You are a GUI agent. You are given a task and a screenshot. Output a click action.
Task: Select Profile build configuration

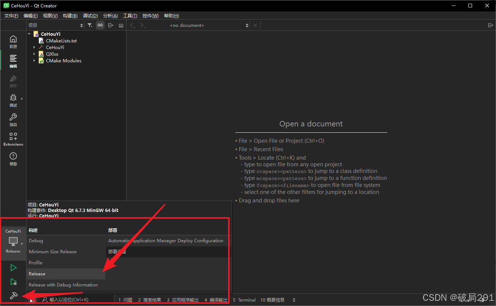point(66,262)
